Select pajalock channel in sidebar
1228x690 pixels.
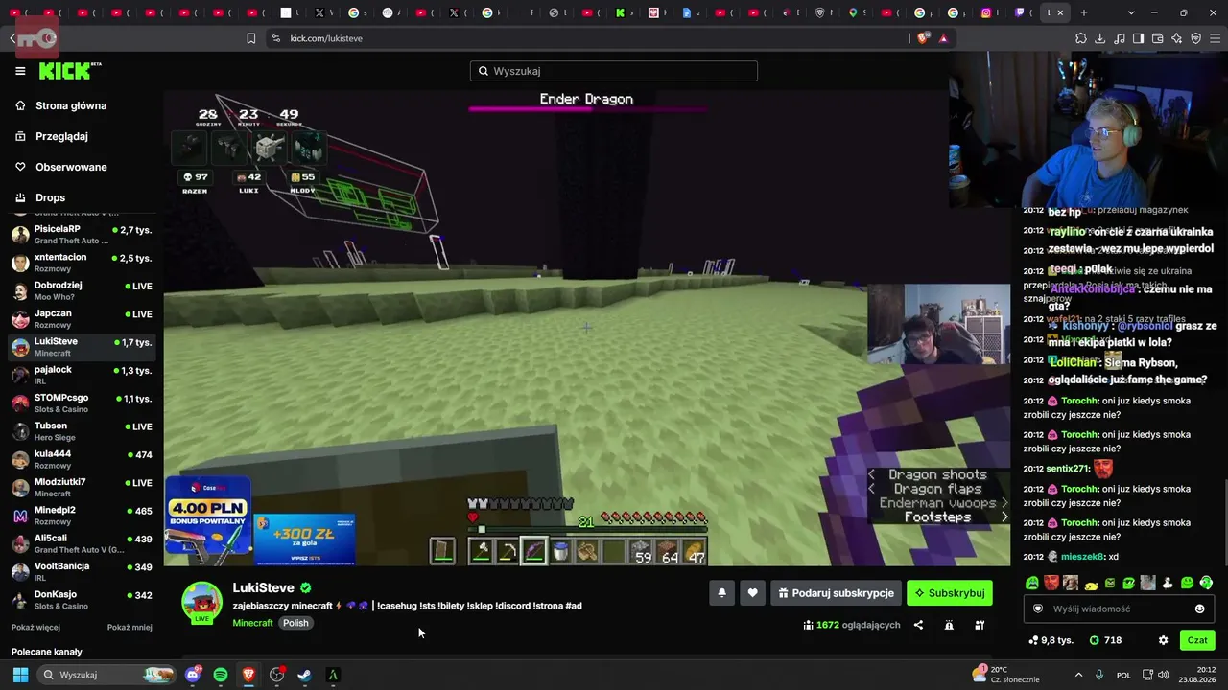[x=82, y=375]
